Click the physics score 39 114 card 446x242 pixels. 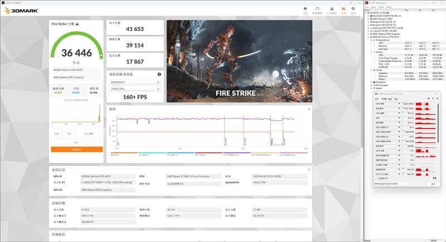click(x=135, y=44)
